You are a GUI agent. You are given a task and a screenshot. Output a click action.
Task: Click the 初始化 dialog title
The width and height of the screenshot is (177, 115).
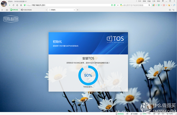click(x=57, y=41)
